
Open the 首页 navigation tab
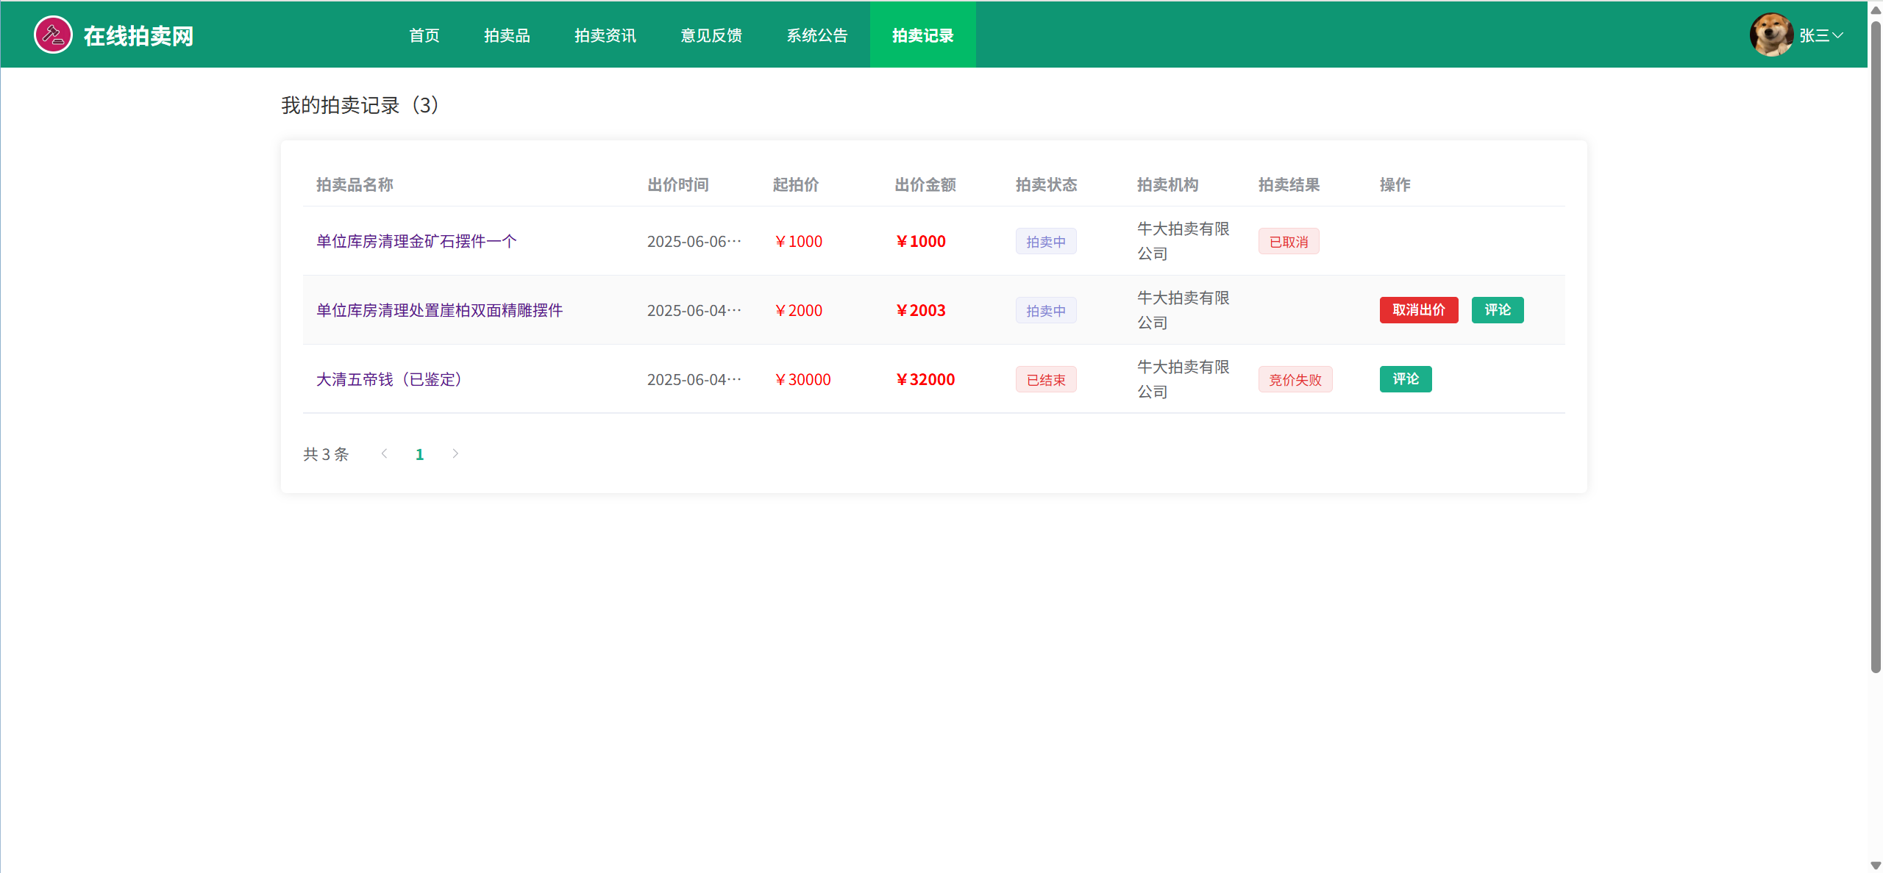pos(424,35)
